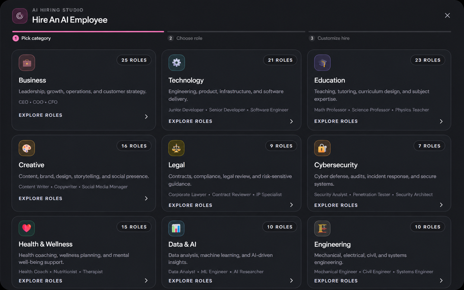Click step number 1 circle
Image resolution: width=464 pixels, height=290 pixels.
click(16, 38)
